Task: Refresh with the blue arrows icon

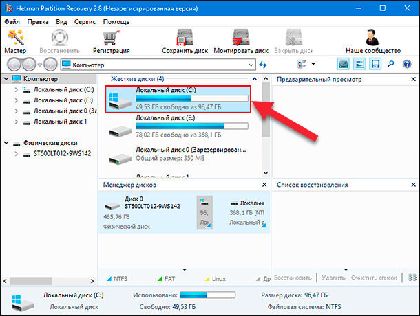Action: coord(263,65)
